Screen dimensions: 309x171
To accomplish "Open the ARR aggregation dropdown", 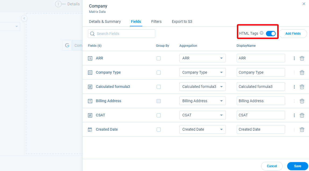I will point(222,58).
